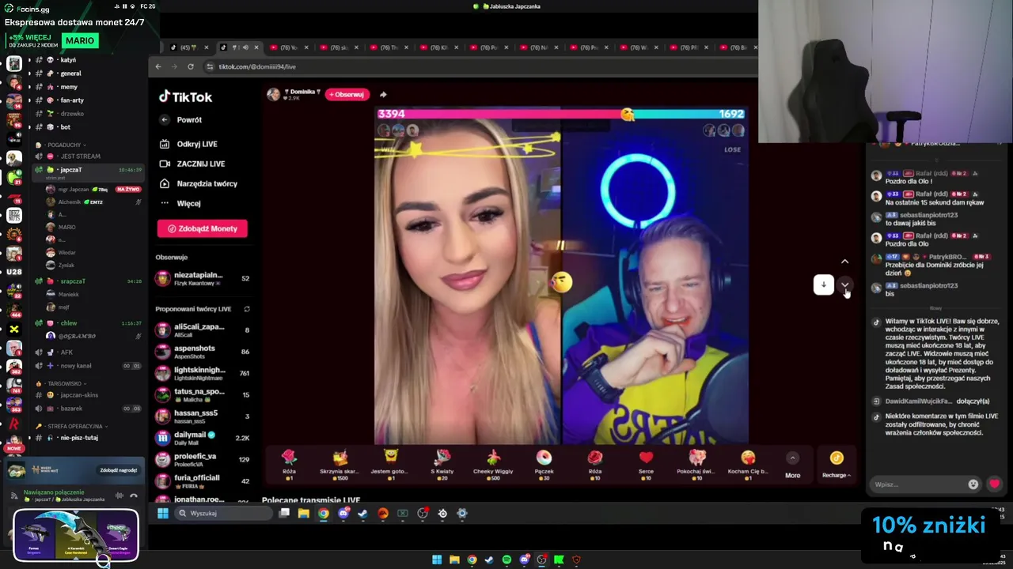Switch to the first (45) browser tab

[x=188, y=47]
